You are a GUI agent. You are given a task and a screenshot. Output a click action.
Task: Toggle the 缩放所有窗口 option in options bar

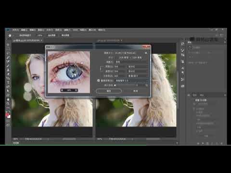pyautogui.click(x=25, y=35)
